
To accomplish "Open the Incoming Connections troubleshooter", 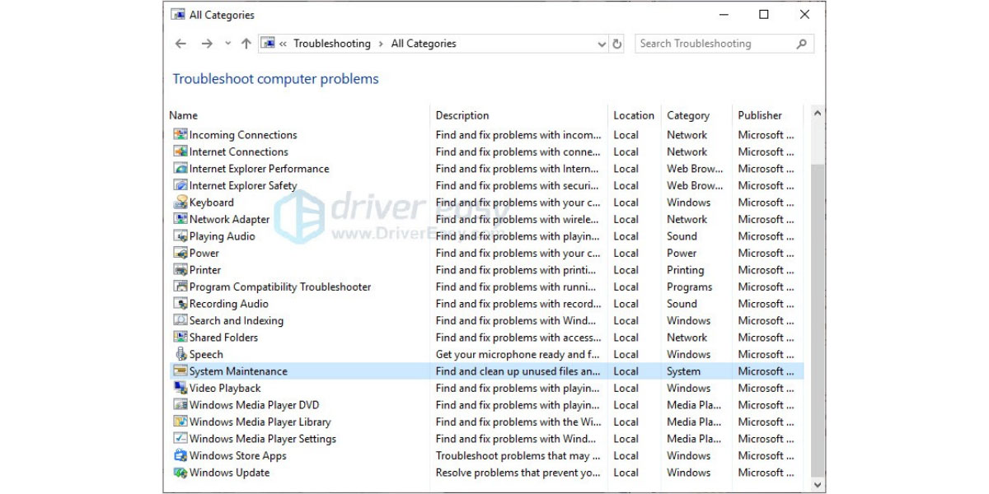I will 243,134.
